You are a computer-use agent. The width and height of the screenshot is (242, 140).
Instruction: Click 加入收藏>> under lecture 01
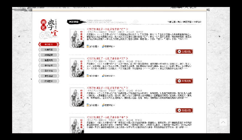pyautogui.click(x=94, y=46)
